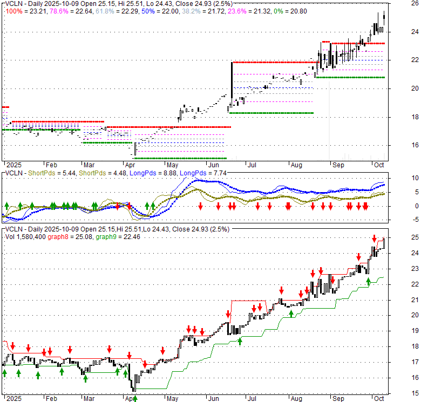The width and height of the screenshot is (421, 402).
Task: Click the LongPds = 8.88 indicator label
Action: coord(153,173)
